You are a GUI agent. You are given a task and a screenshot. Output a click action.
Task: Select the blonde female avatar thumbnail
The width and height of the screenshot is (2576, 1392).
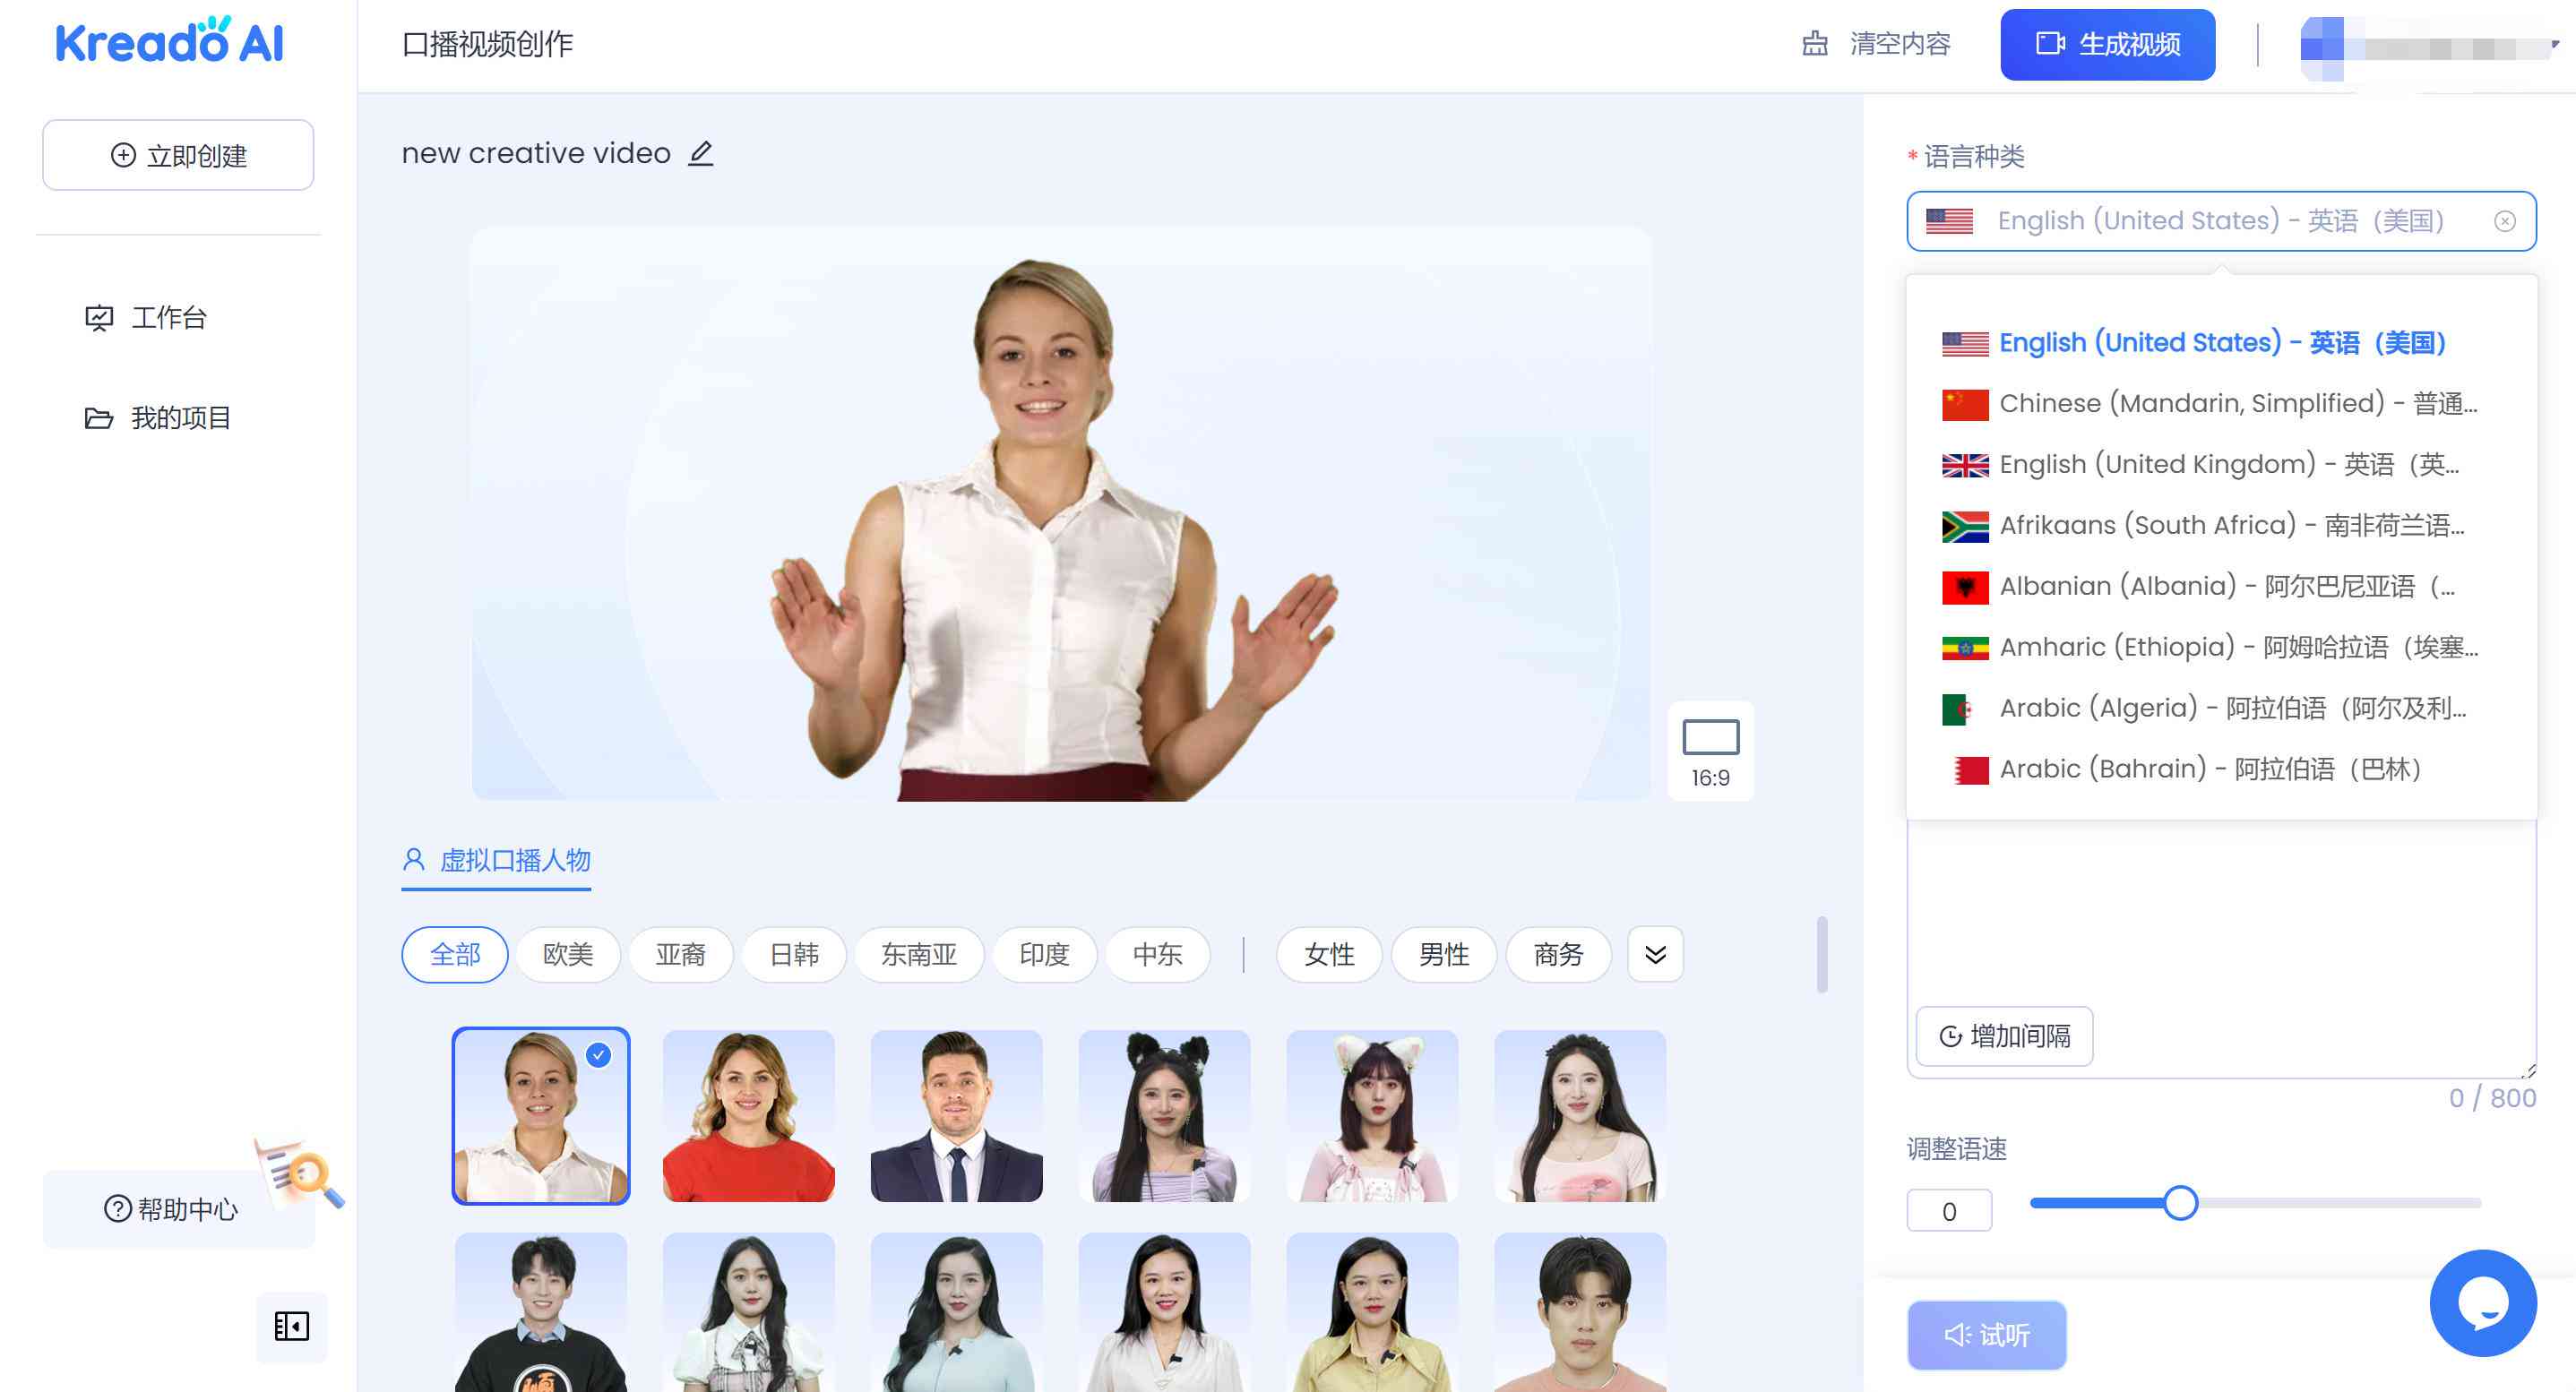(x=540, y=1114)
